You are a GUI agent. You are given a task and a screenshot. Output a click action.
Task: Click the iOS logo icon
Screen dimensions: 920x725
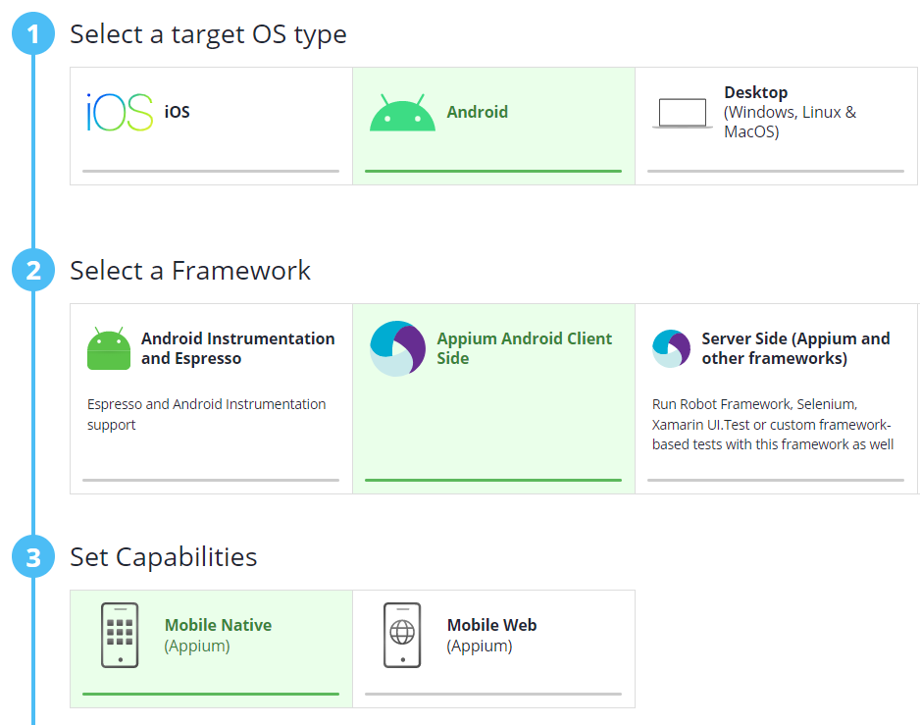(x=120, y=113)
